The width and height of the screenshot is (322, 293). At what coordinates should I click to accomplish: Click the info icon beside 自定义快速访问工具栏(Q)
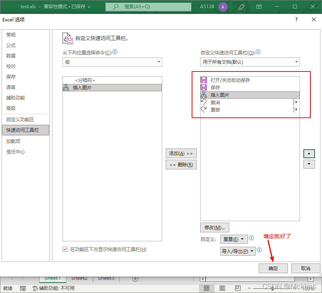[258, 52]
